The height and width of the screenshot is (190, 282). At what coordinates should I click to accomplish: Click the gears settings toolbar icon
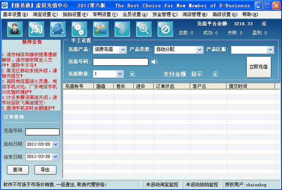click(79, 29)
